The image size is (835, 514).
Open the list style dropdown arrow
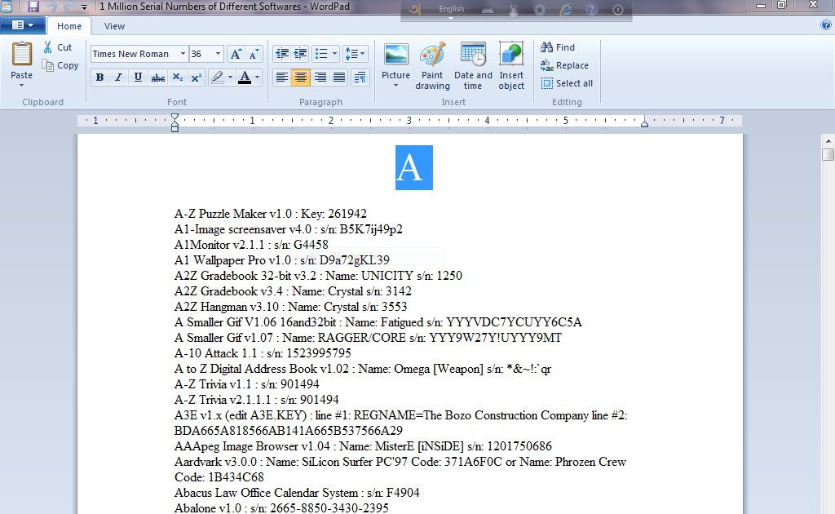click(334, 54)
